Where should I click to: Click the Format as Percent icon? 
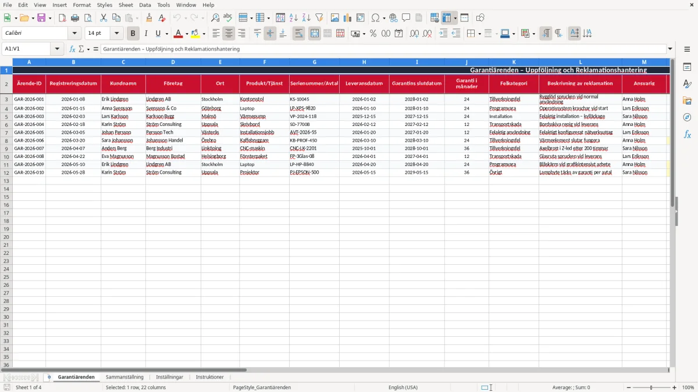click(373, 34)
